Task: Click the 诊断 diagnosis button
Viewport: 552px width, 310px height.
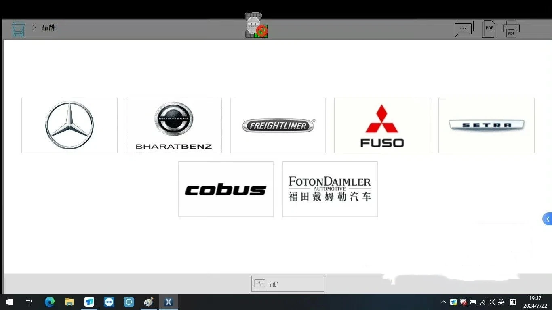Action: click(288, 284)
